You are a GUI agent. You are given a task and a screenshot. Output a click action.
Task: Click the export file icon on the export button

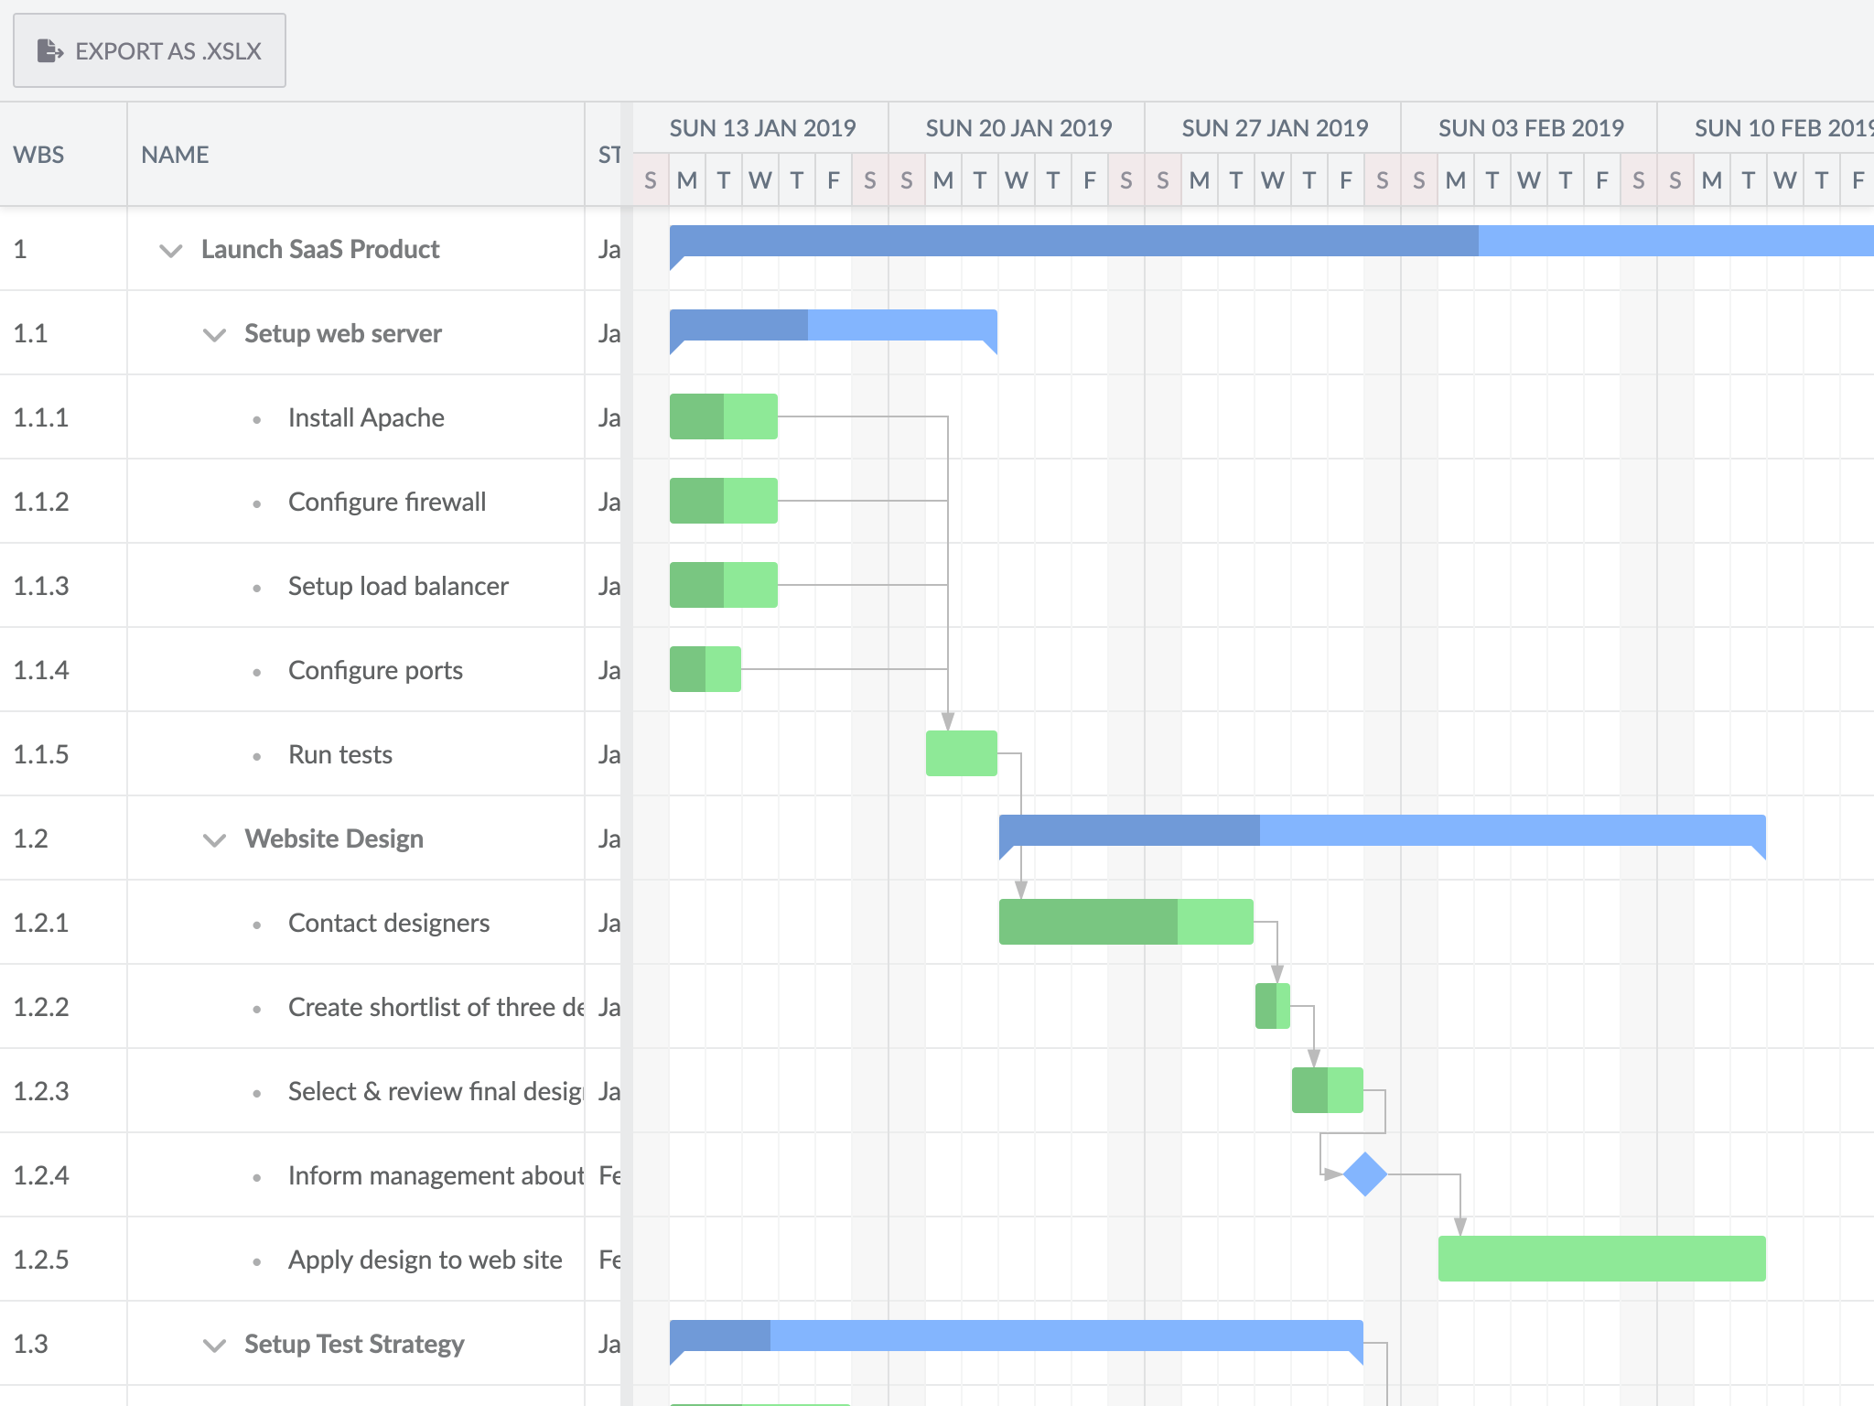click(x=48, y=50)
